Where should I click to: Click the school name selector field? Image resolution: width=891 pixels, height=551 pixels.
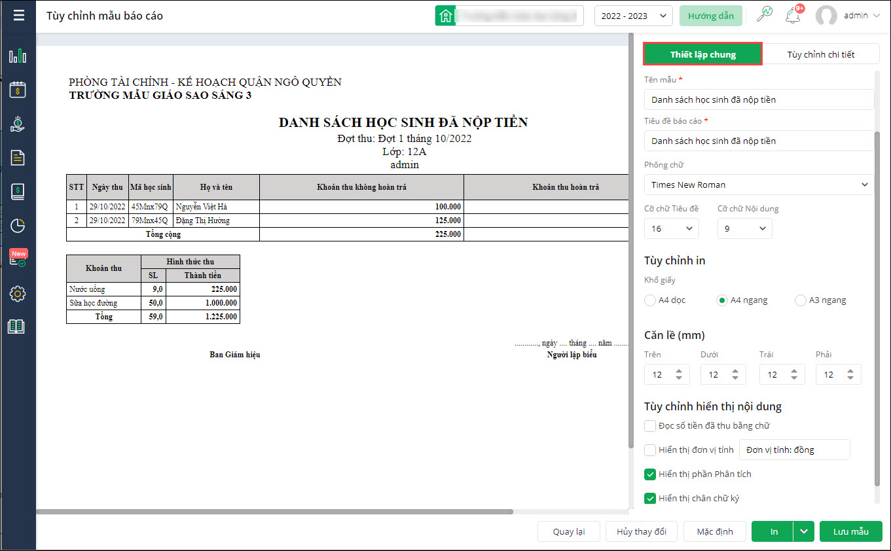pyautogui.click(x=518, y=16)
